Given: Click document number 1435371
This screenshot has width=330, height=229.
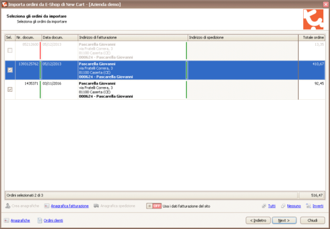Looking at the screenshot, I should click(31, 83).
